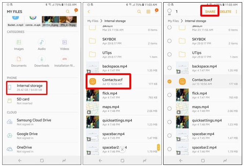The image size is (244, 166).
Task: Toggle the All selection circle
Action: [169, 11]
